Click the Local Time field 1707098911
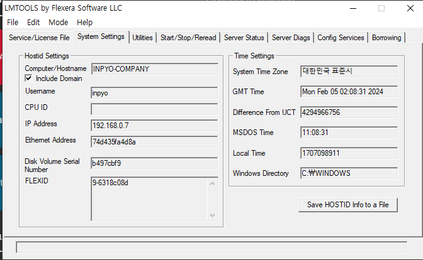The width and height of the screenshot is (423, 260). 349,153
